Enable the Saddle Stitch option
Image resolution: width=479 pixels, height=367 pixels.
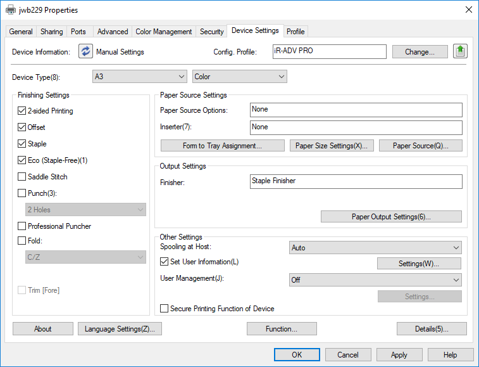(23, 177)
